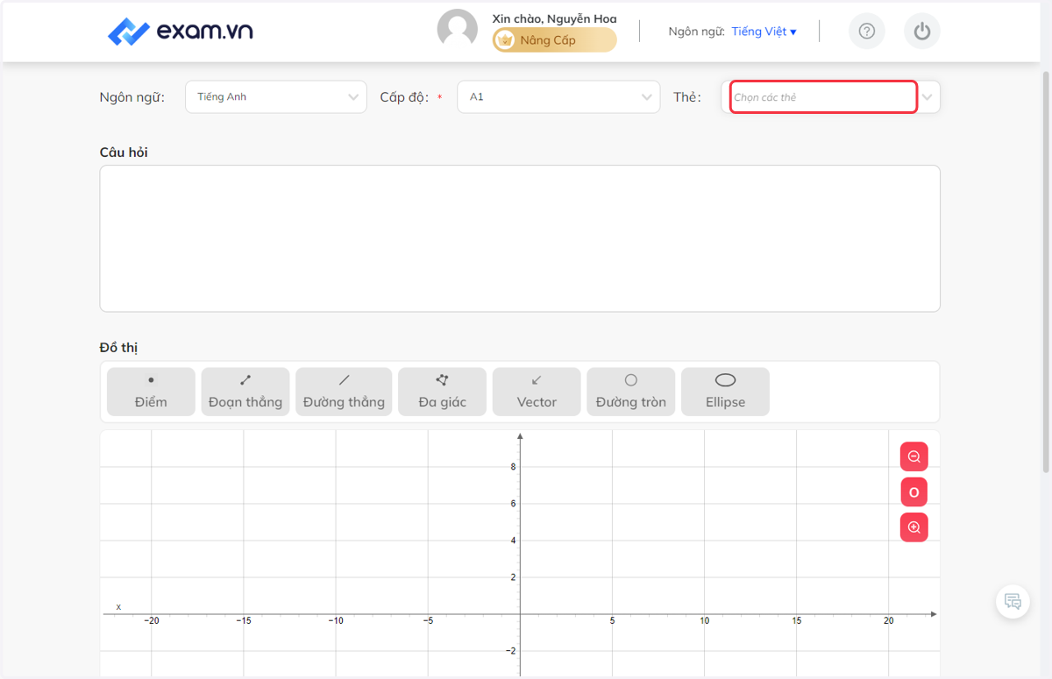Click the page vertical scrollbar
Image resolution: width=1052 pixels, height=679 pixels.
click(1046, 272)
